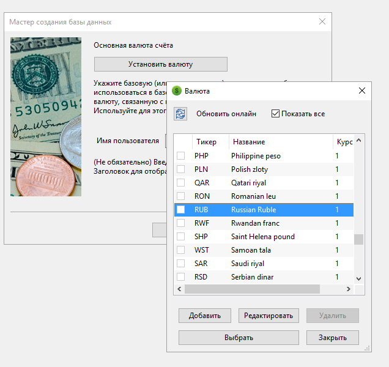
Task: Select the "Saint Helena pound" row name
Action: pos(263,236)
